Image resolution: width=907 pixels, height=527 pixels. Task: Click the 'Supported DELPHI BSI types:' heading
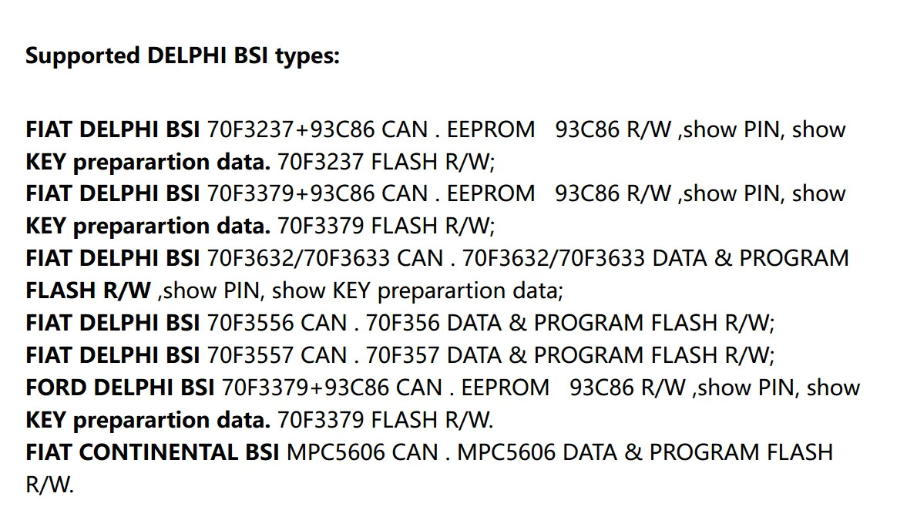182,56
